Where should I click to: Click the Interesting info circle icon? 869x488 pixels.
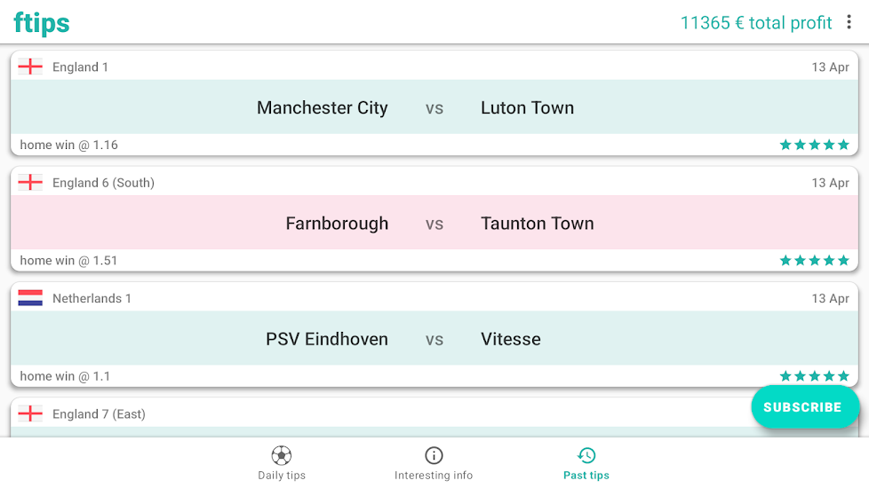(434, 456)
